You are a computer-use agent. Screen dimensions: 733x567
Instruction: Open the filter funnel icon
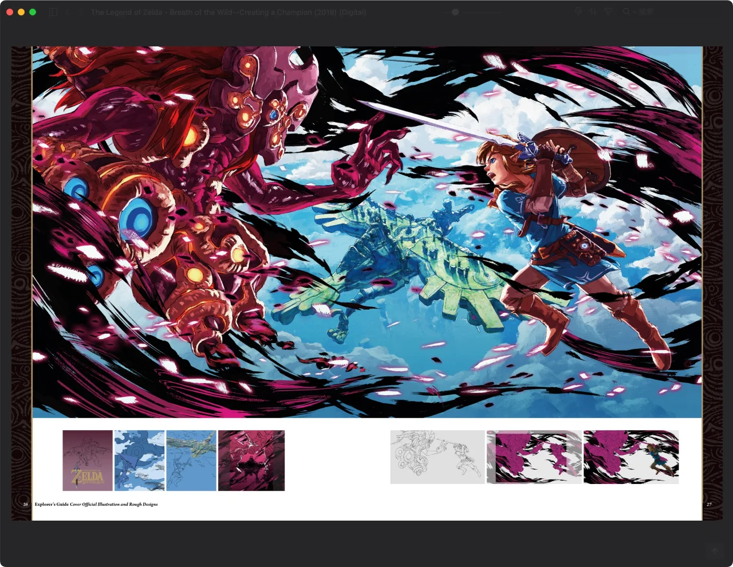(x=608, y=12)
